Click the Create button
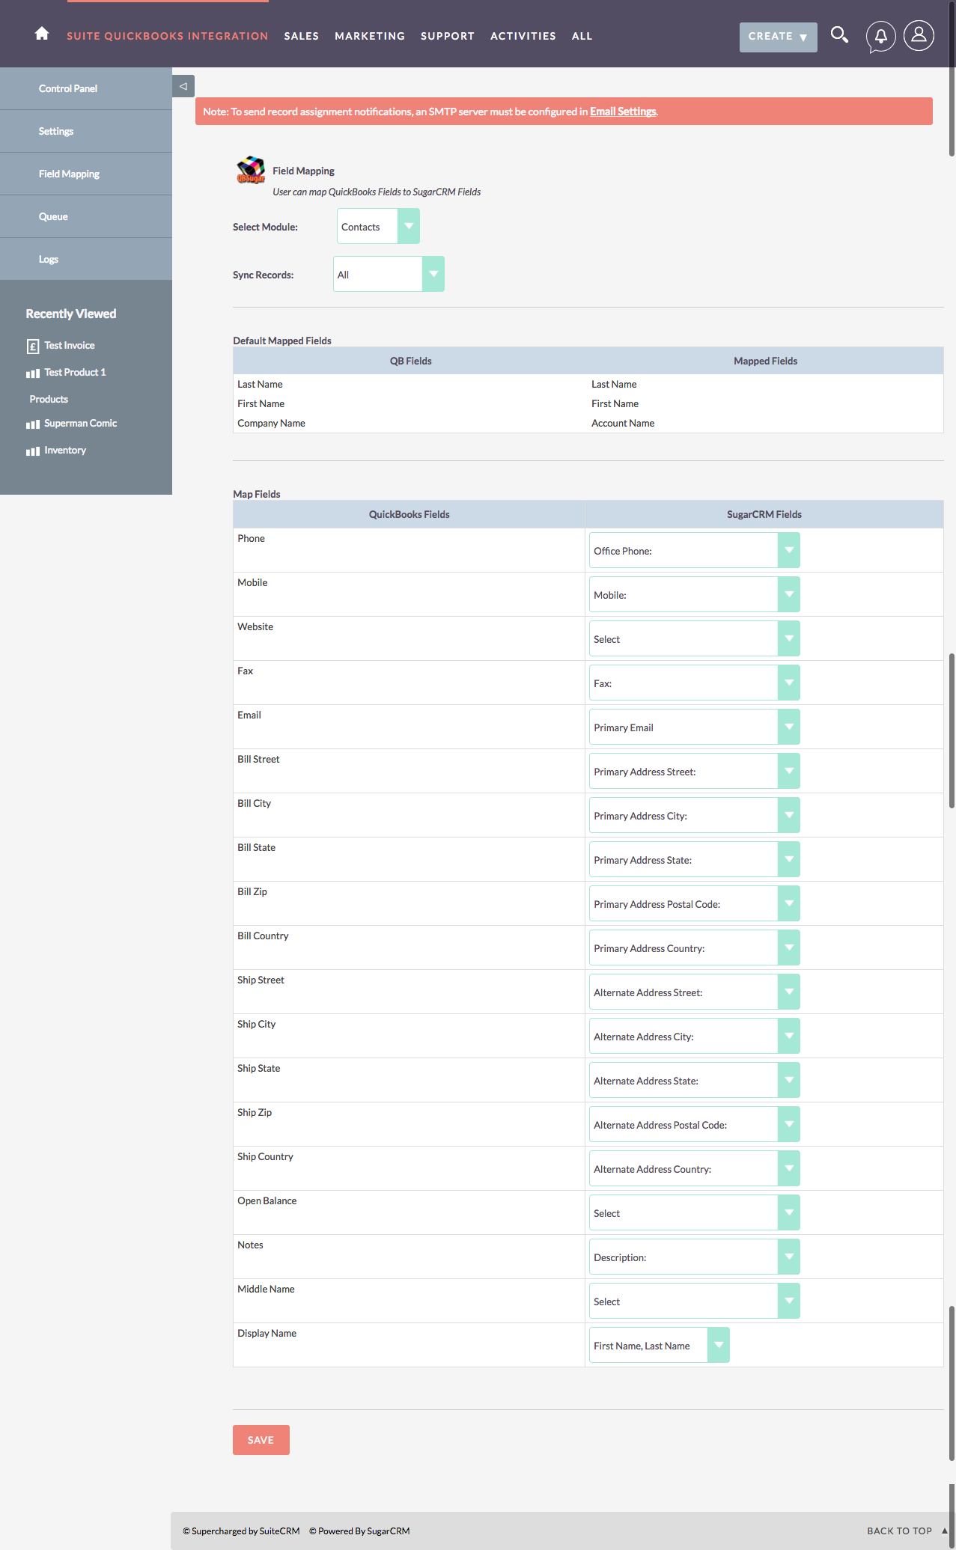Image resolution: width=956 pixels, height=1550 pixels. pyautogui.click(x=779, y=37)
